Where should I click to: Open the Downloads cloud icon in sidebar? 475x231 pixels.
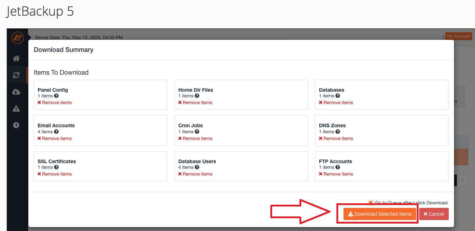(x=16, y=92)
